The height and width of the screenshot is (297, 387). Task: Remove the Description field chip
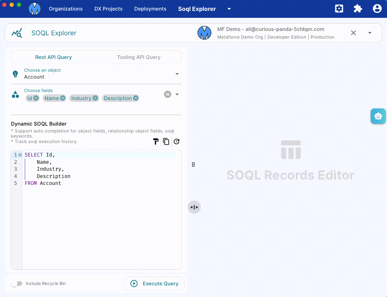tap(136, 98)
